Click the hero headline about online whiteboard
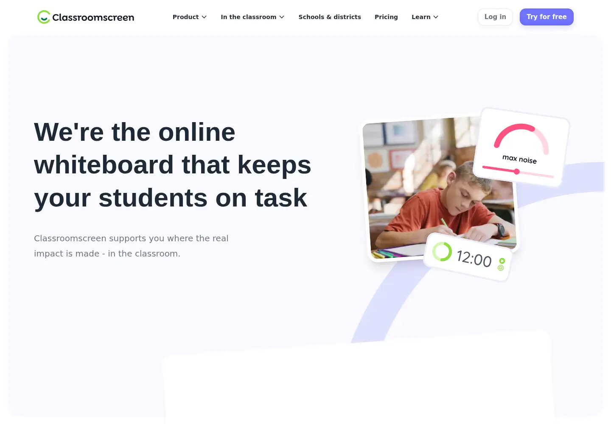This screenshot has width=611, height=424. pos(173,165)
